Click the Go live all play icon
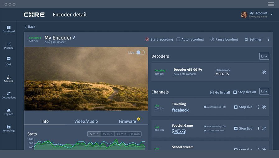Viewport: 279px width, 158px height. [212, 92]
